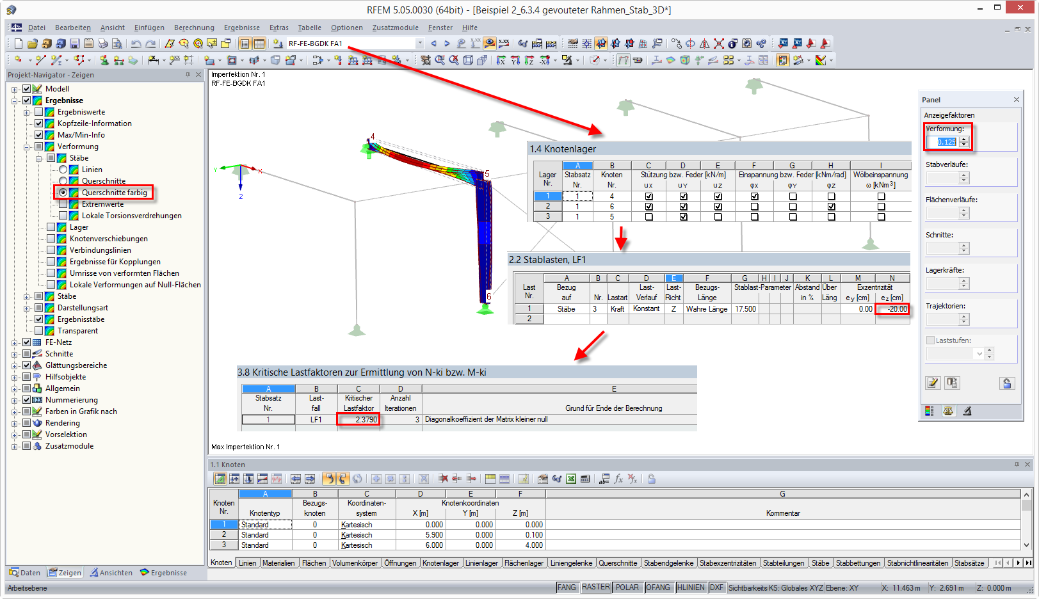
Task: Expand the Modell tree node
Action: 15,89
